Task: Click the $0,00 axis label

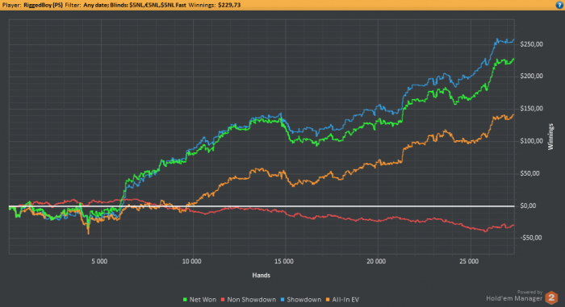Action: click(x=528, y=205)
